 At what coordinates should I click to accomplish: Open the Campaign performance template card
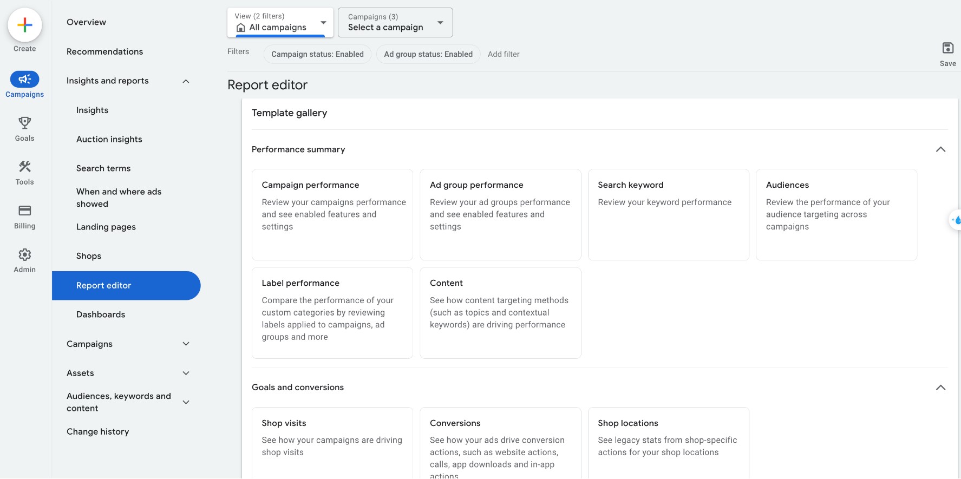[x=332, y=215]
